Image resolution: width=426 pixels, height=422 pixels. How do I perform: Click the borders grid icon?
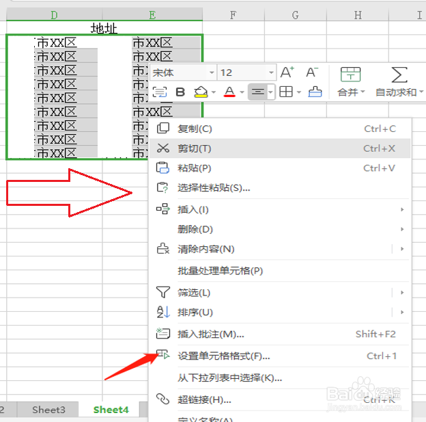286,92
